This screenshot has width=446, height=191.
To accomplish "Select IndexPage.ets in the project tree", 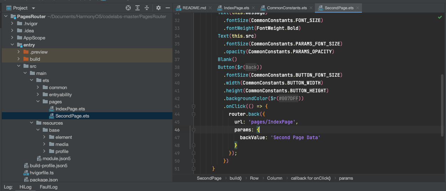I will (x=70, y=109).
